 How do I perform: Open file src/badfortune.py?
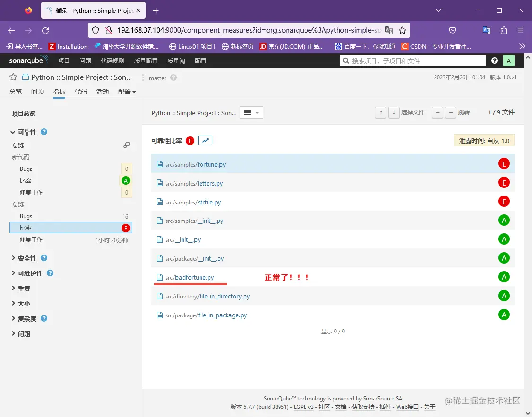190,277
